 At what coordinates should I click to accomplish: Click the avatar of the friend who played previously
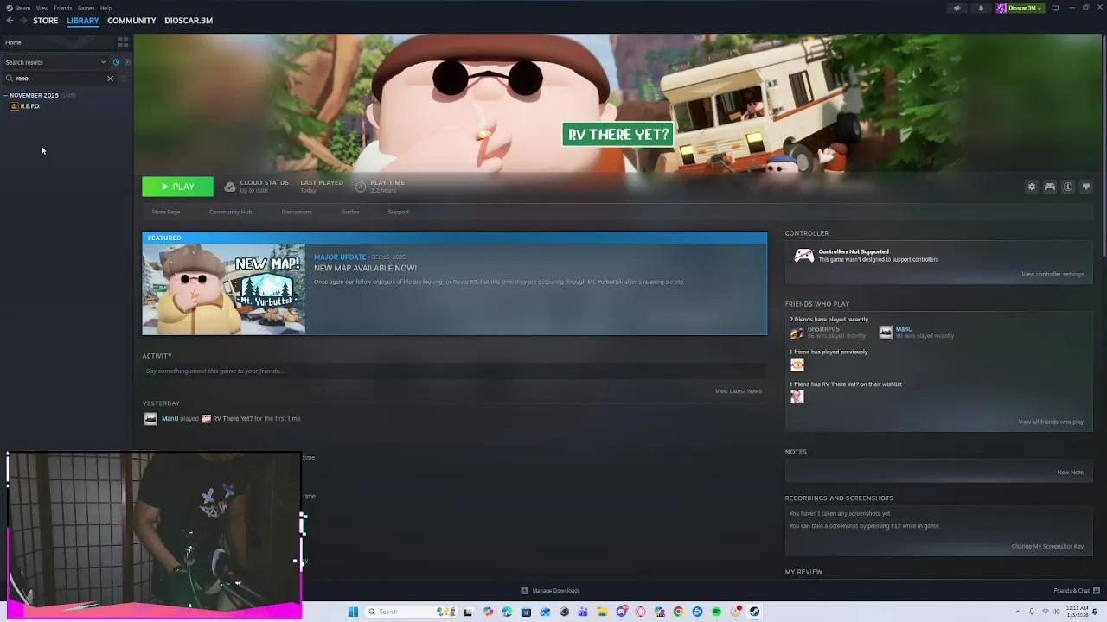797,365
